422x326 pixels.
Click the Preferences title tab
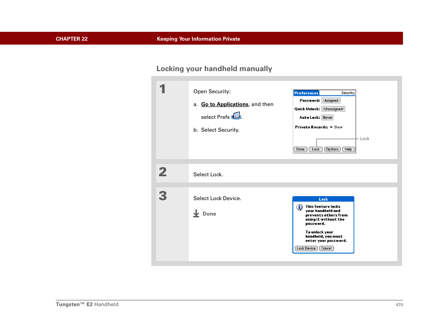[x=306, y=93]
